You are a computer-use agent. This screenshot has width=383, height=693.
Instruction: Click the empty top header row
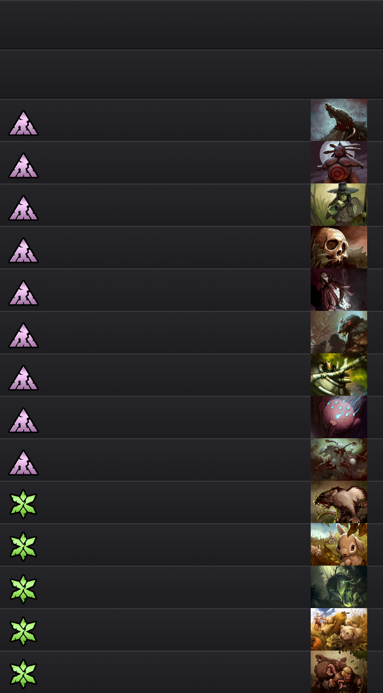[191, 25]
